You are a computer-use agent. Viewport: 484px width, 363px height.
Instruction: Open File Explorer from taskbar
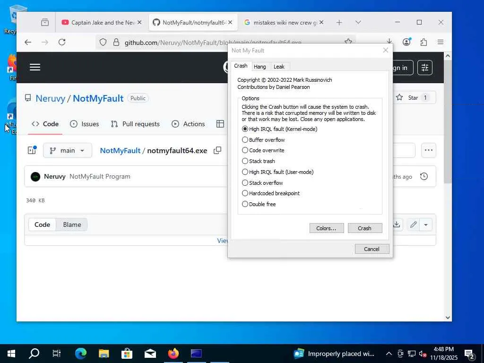(x=104, y=354)
